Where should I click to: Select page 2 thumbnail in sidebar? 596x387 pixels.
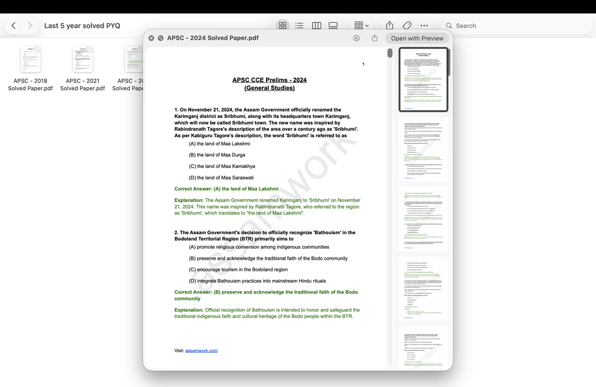tap(424, 149)
